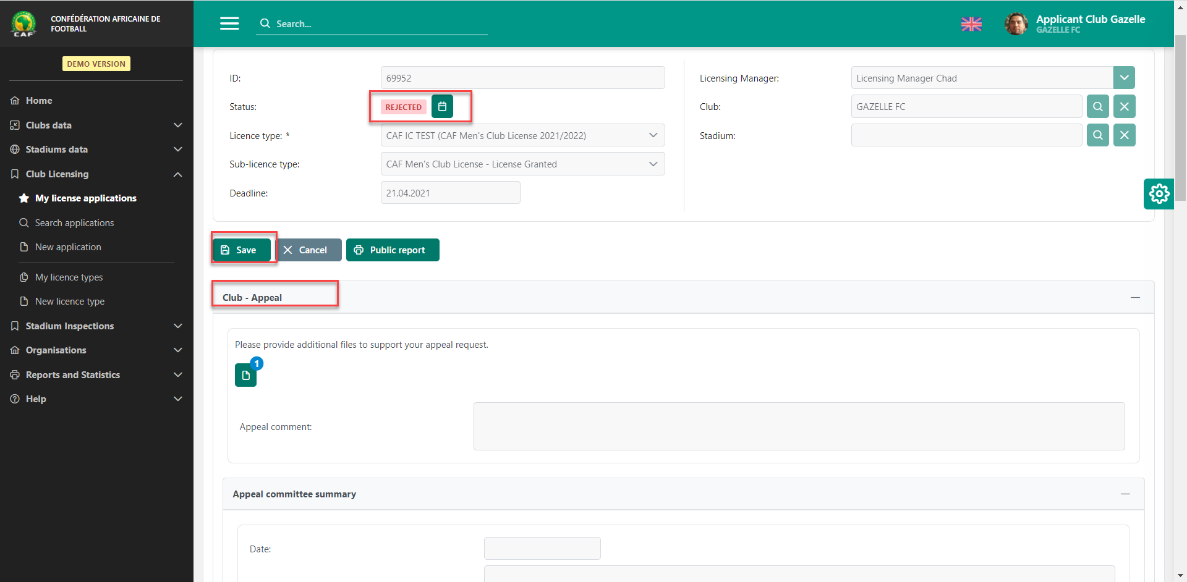The height and width of the screenshot is (582, 1187).
Task: Open the Licensing Manager dropdown
Action: (x=1123, y=78)
